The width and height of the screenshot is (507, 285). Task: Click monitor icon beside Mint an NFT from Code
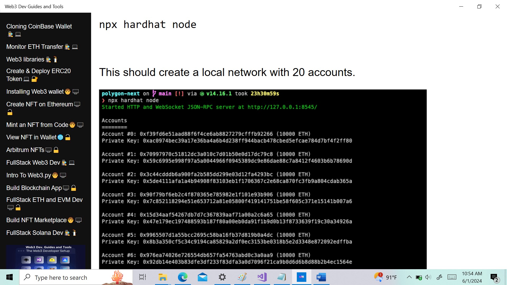point(80,125)
